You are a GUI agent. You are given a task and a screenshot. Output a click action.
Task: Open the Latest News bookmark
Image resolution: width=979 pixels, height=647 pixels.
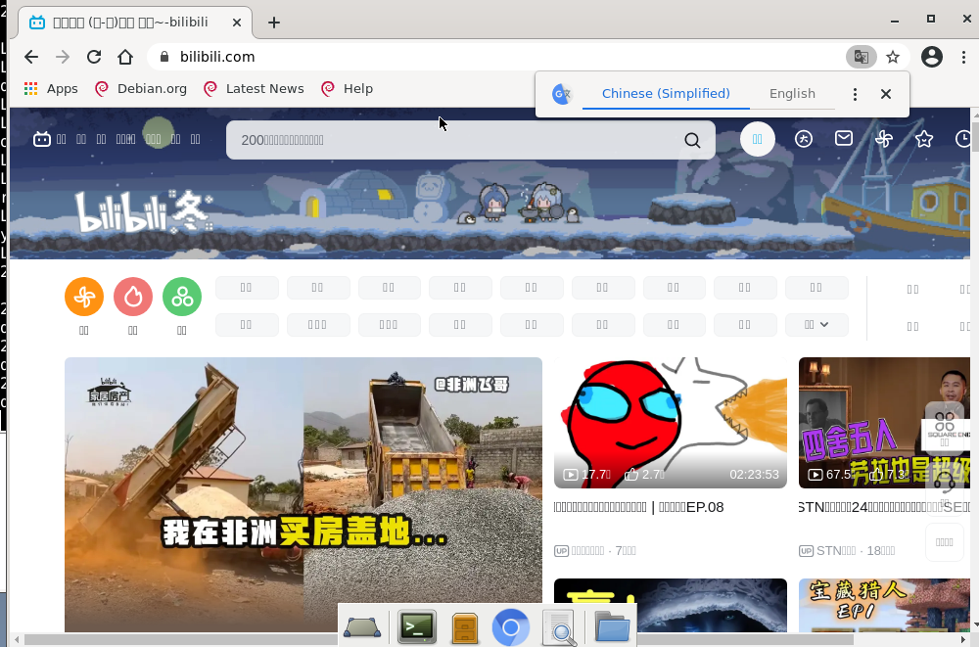[254, 89]
